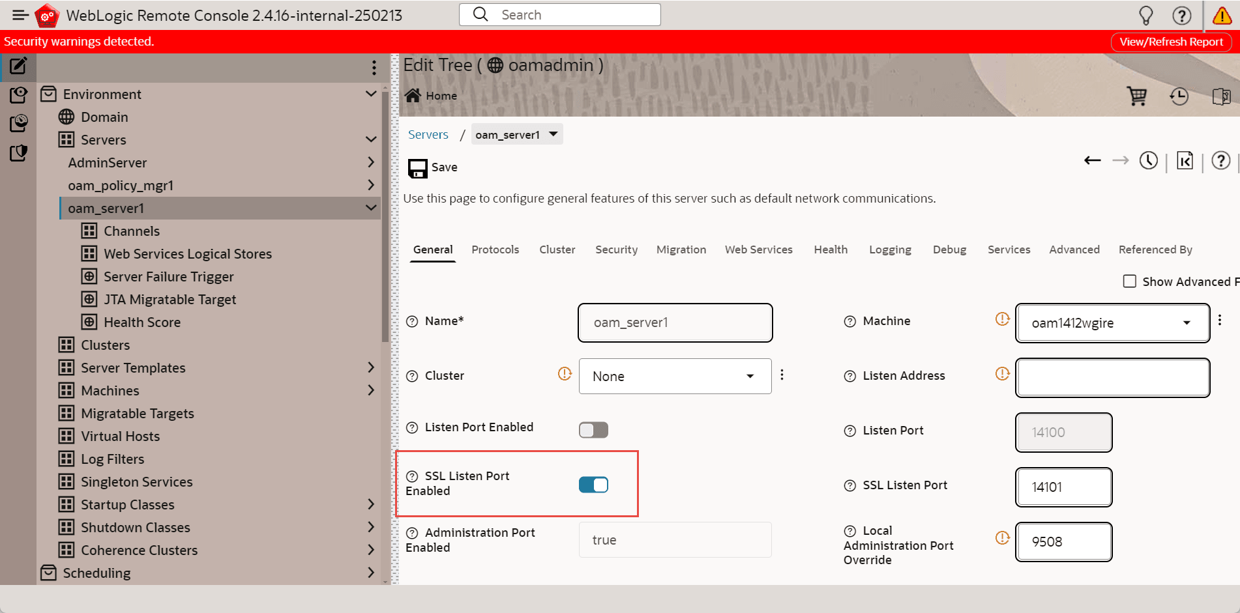Click the Listen Address input field

tap(1112, 378)
